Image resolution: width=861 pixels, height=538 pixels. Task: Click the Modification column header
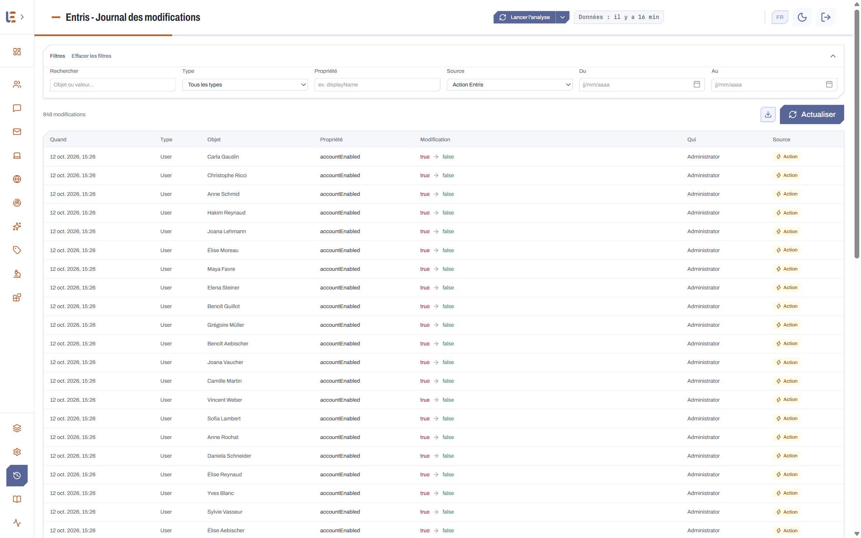pyautogui.click(x=435, y=140)
